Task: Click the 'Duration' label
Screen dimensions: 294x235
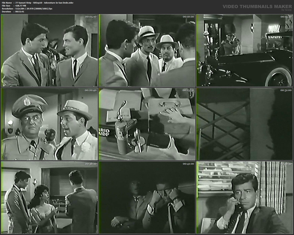Action: point(6,12)
